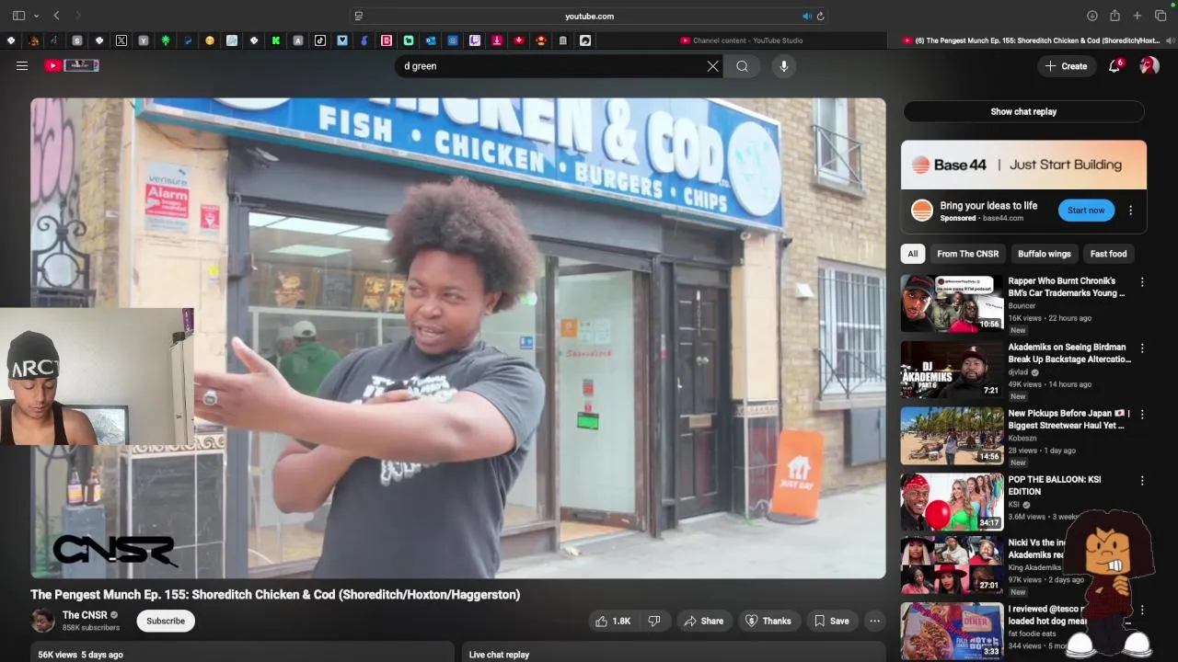Open Safari downloads list
This screenshot has width=1178, height=662.
click(x=1092, y=16)
